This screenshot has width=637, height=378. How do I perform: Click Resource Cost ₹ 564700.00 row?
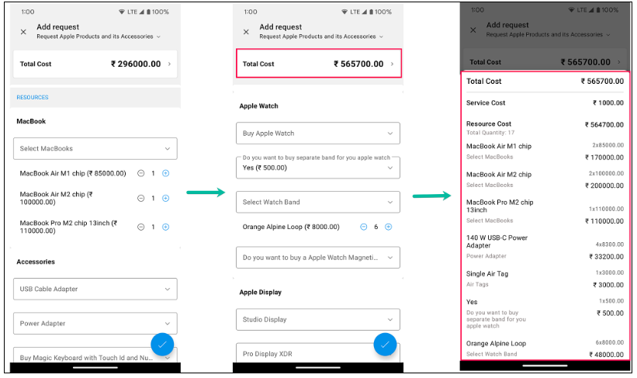point(545,124)
